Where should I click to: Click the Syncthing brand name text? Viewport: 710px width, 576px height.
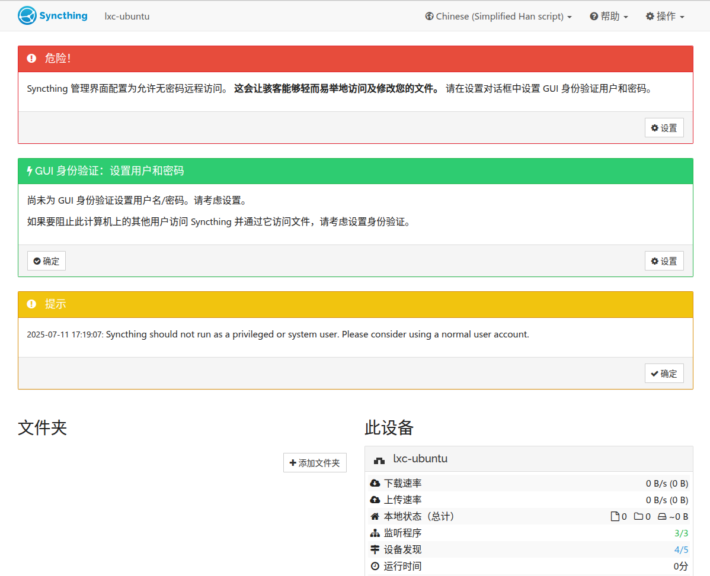click(x=63, y=16)
